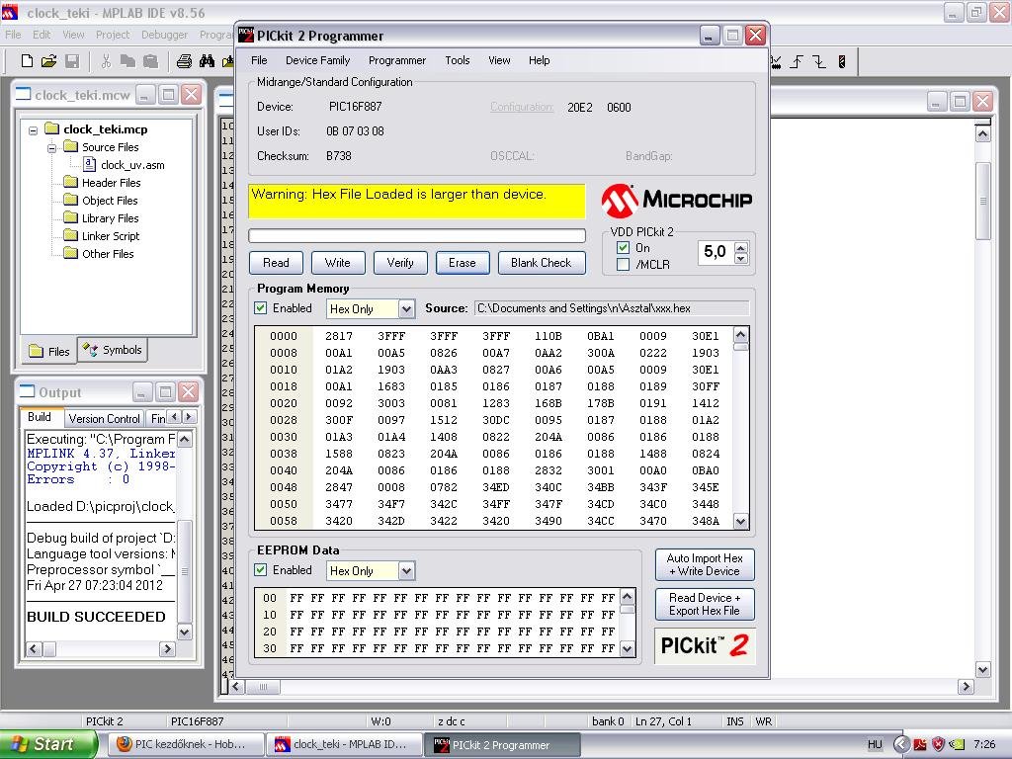The width and height of the screenshot is (1012, 759).
Task: Click the falling-edge hold-in-reset icon
Action: 819,61
